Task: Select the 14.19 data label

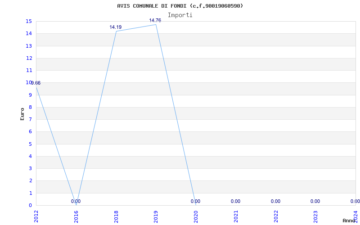Action: coord(116,27)
